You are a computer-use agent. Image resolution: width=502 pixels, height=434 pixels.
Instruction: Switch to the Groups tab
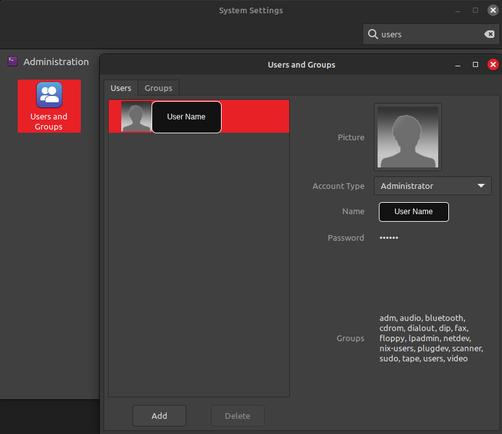point(158,88)
